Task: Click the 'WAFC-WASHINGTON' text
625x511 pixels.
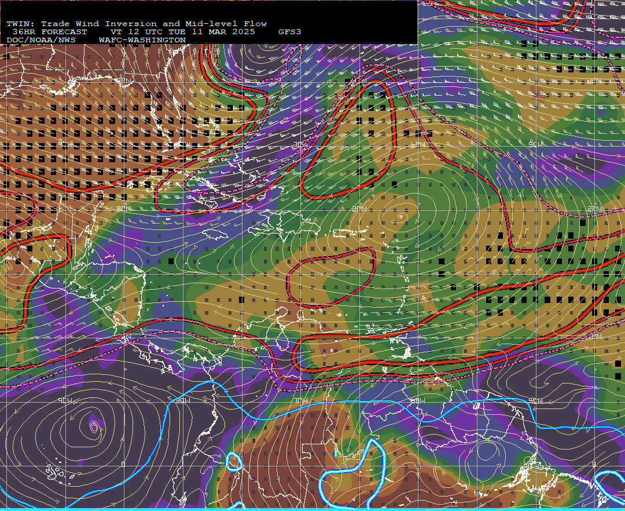Action: 142,41
